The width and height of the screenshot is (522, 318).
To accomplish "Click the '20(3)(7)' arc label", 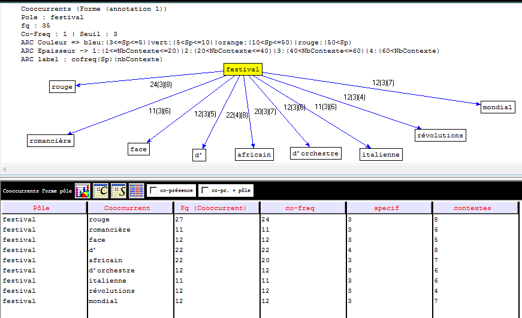I will 265,112.
